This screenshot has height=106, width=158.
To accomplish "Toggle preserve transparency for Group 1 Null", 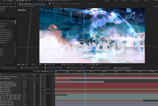I will [31, 86].
